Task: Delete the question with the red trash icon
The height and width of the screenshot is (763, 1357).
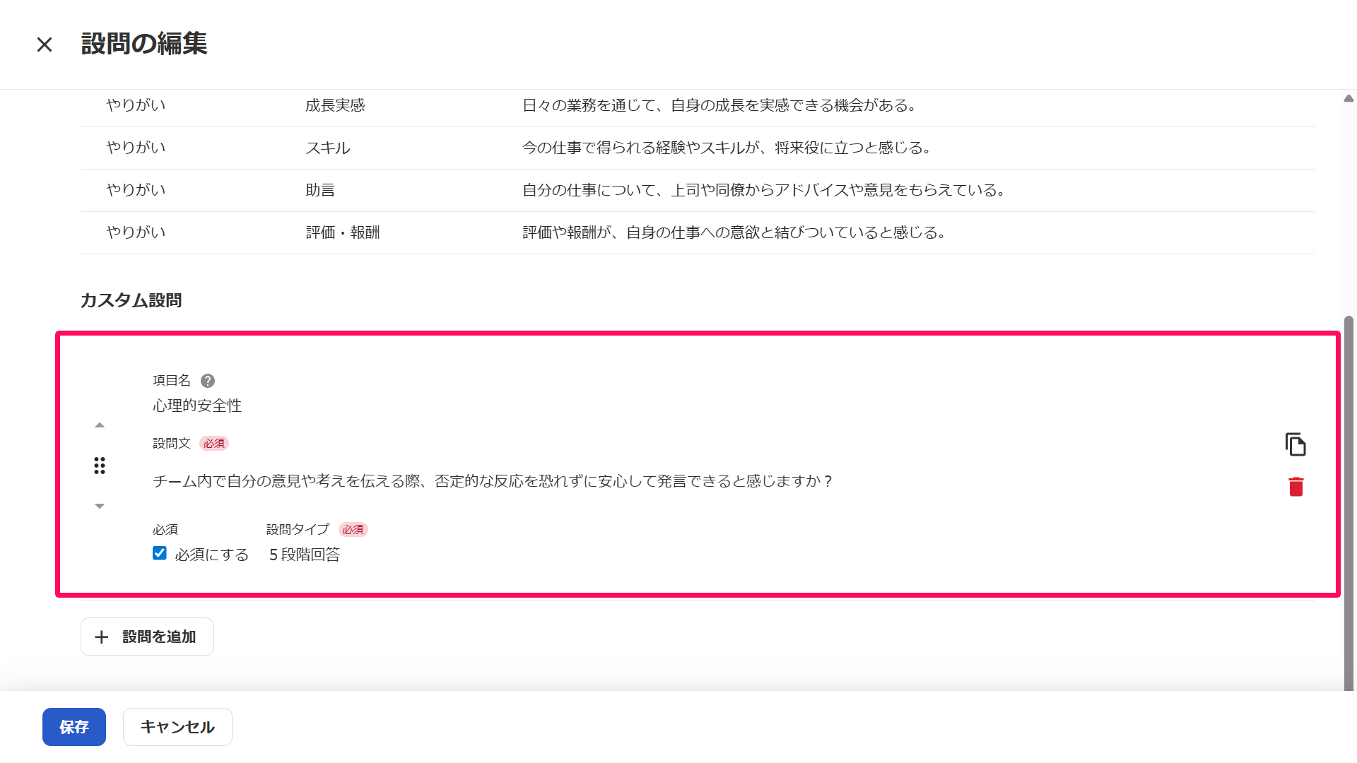Action: (x=1296, y=487)
